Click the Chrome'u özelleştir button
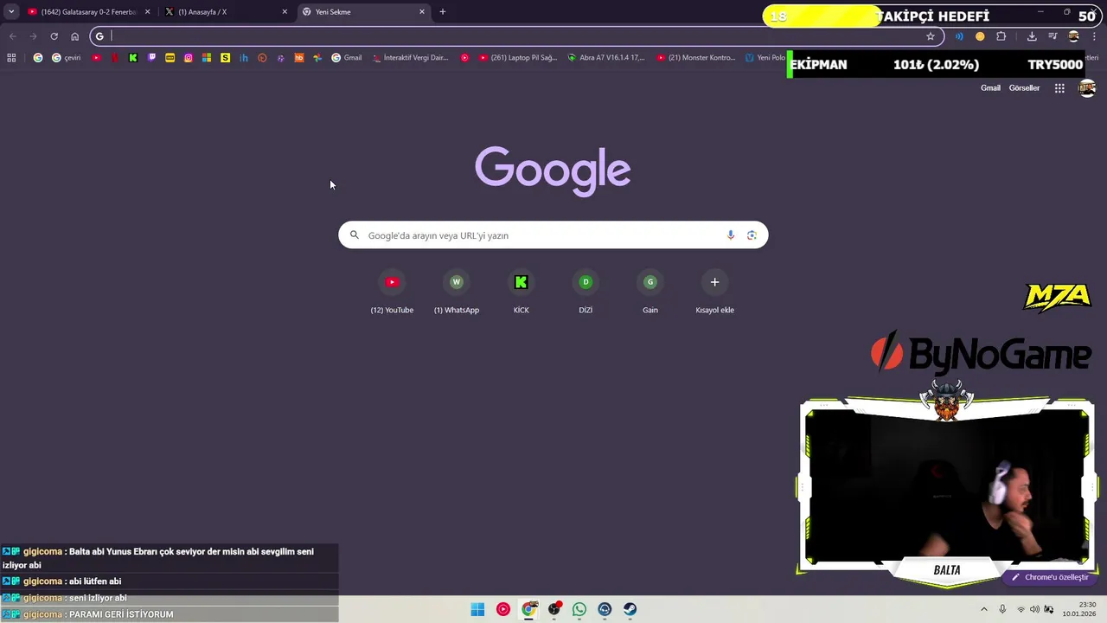The image size is (1107, 623). [x=1050, y=577]
